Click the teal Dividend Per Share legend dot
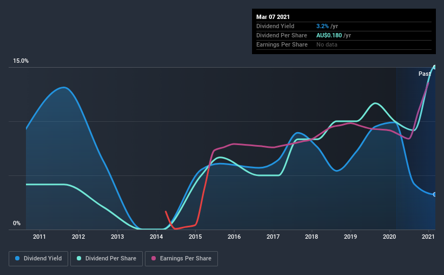The width and height of the screenshot is (444, 275). coord(79,258)
